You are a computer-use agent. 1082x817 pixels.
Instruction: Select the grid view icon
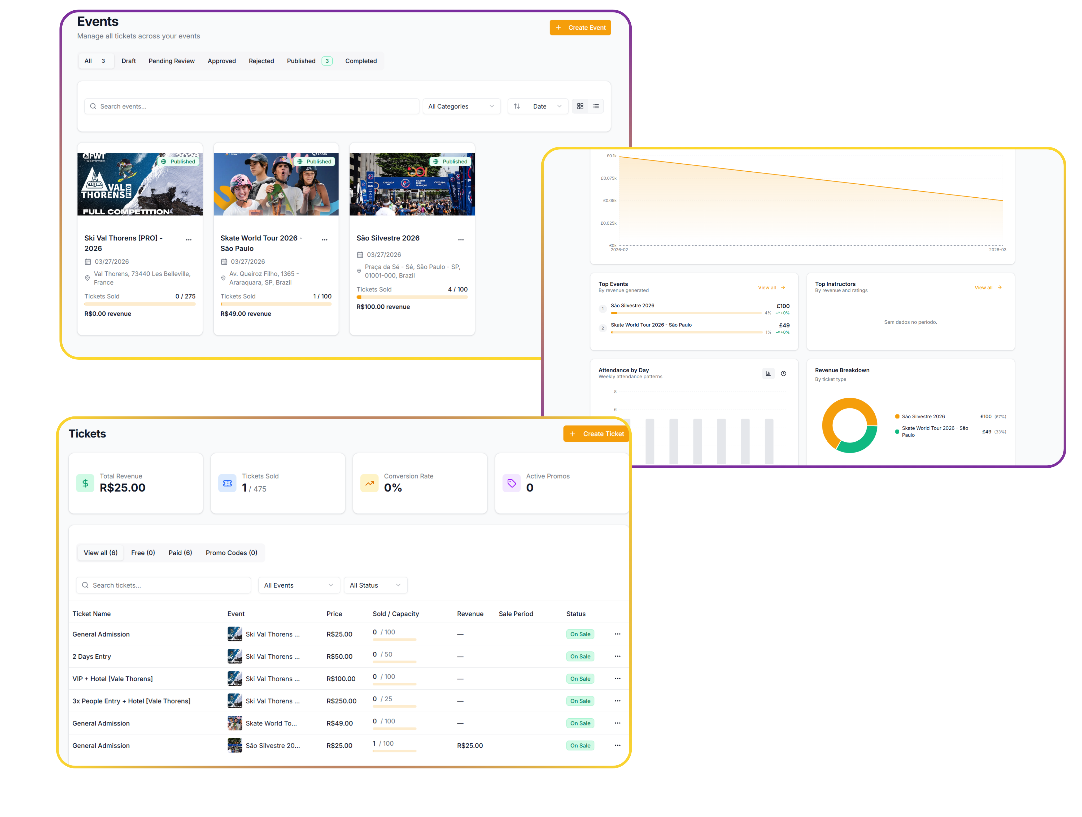580,106
